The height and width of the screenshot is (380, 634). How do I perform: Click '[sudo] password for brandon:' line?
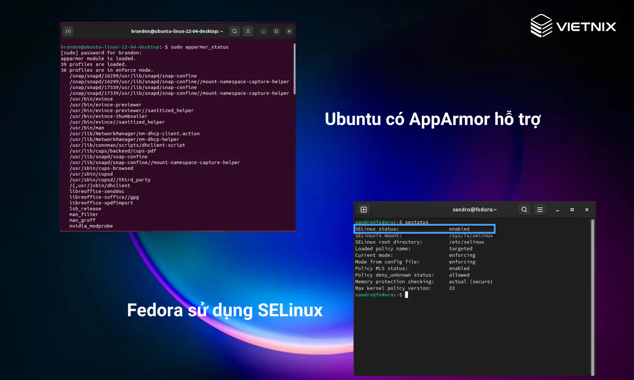(101, 53)
